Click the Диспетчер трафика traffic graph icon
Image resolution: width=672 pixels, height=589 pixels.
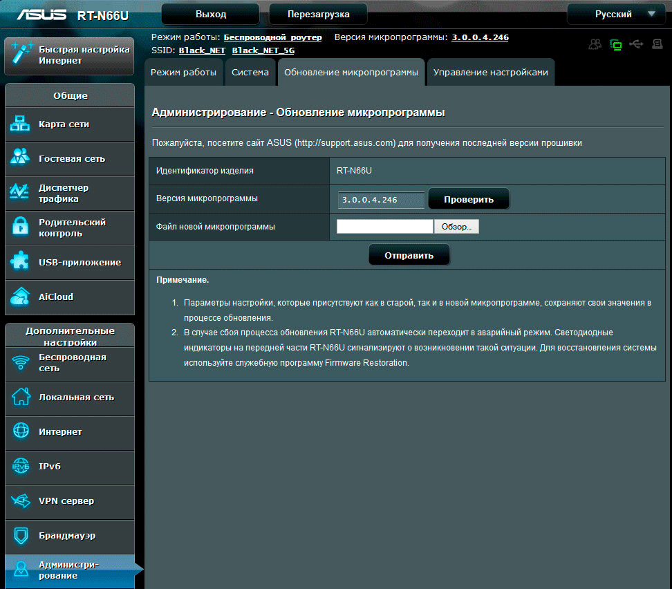19,191
